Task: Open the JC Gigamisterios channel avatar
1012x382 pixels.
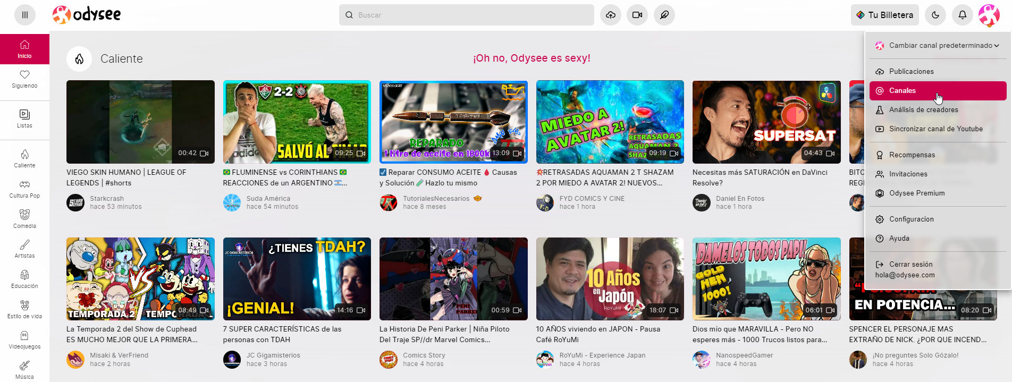Action: 232,360
